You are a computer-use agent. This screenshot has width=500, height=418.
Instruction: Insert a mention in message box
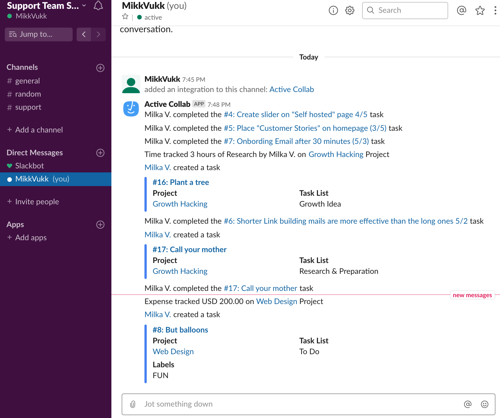[468, 404]
